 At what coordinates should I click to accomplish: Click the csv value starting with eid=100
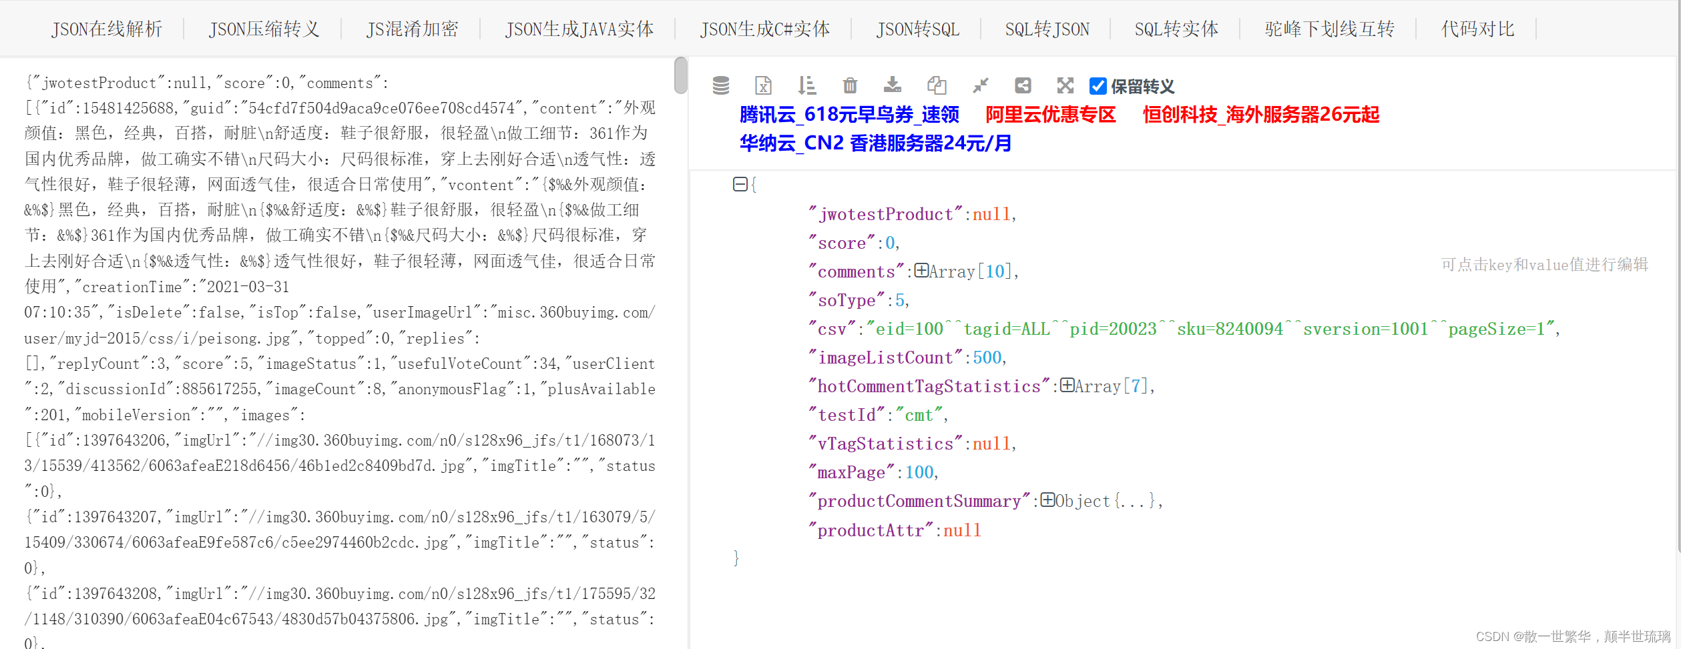(1210, 328)
